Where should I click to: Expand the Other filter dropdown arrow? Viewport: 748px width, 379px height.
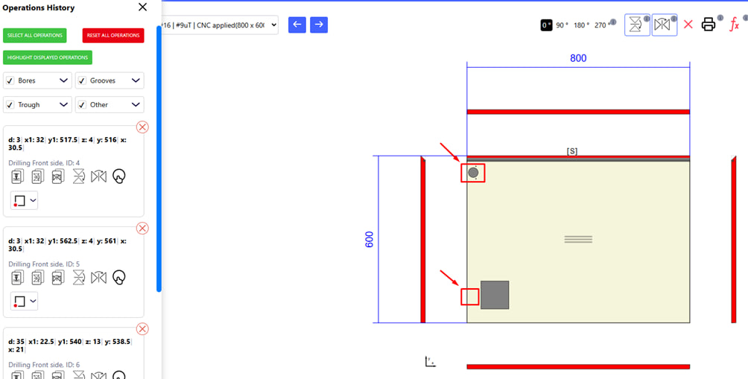pyautogui.click(x=136, y=105)
